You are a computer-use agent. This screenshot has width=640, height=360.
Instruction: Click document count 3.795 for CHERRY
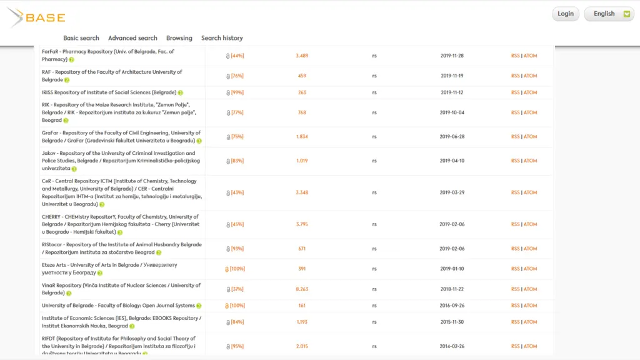click(x=302, y=224)
